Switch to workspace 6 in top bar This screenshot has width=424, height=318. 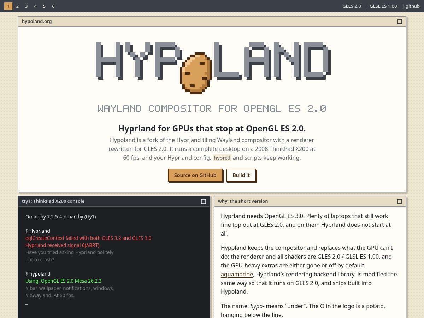(53, 6)
